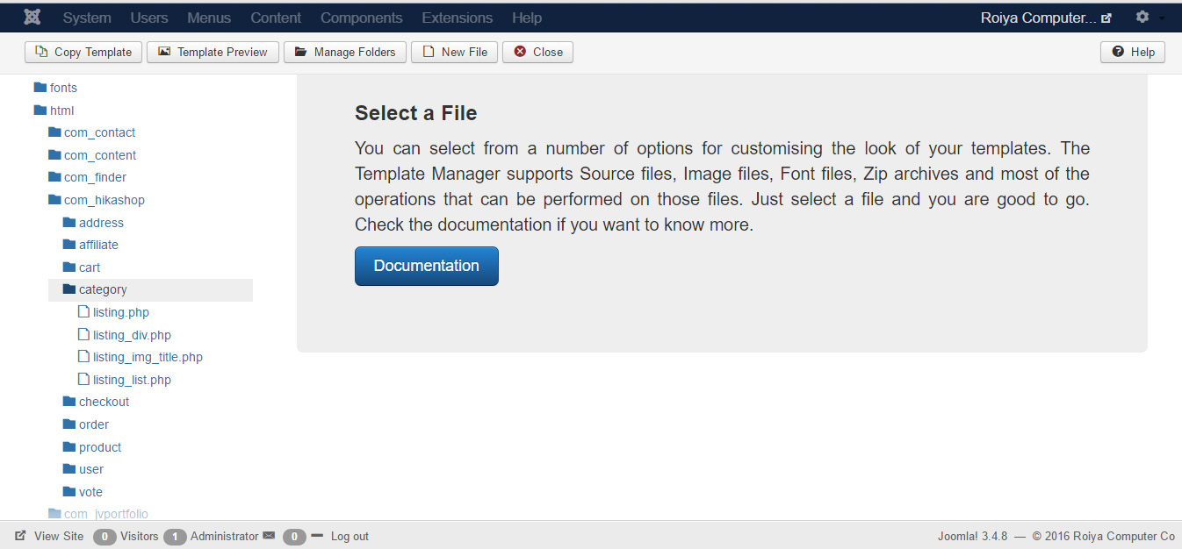Collapse the category folder

point(103,289)
